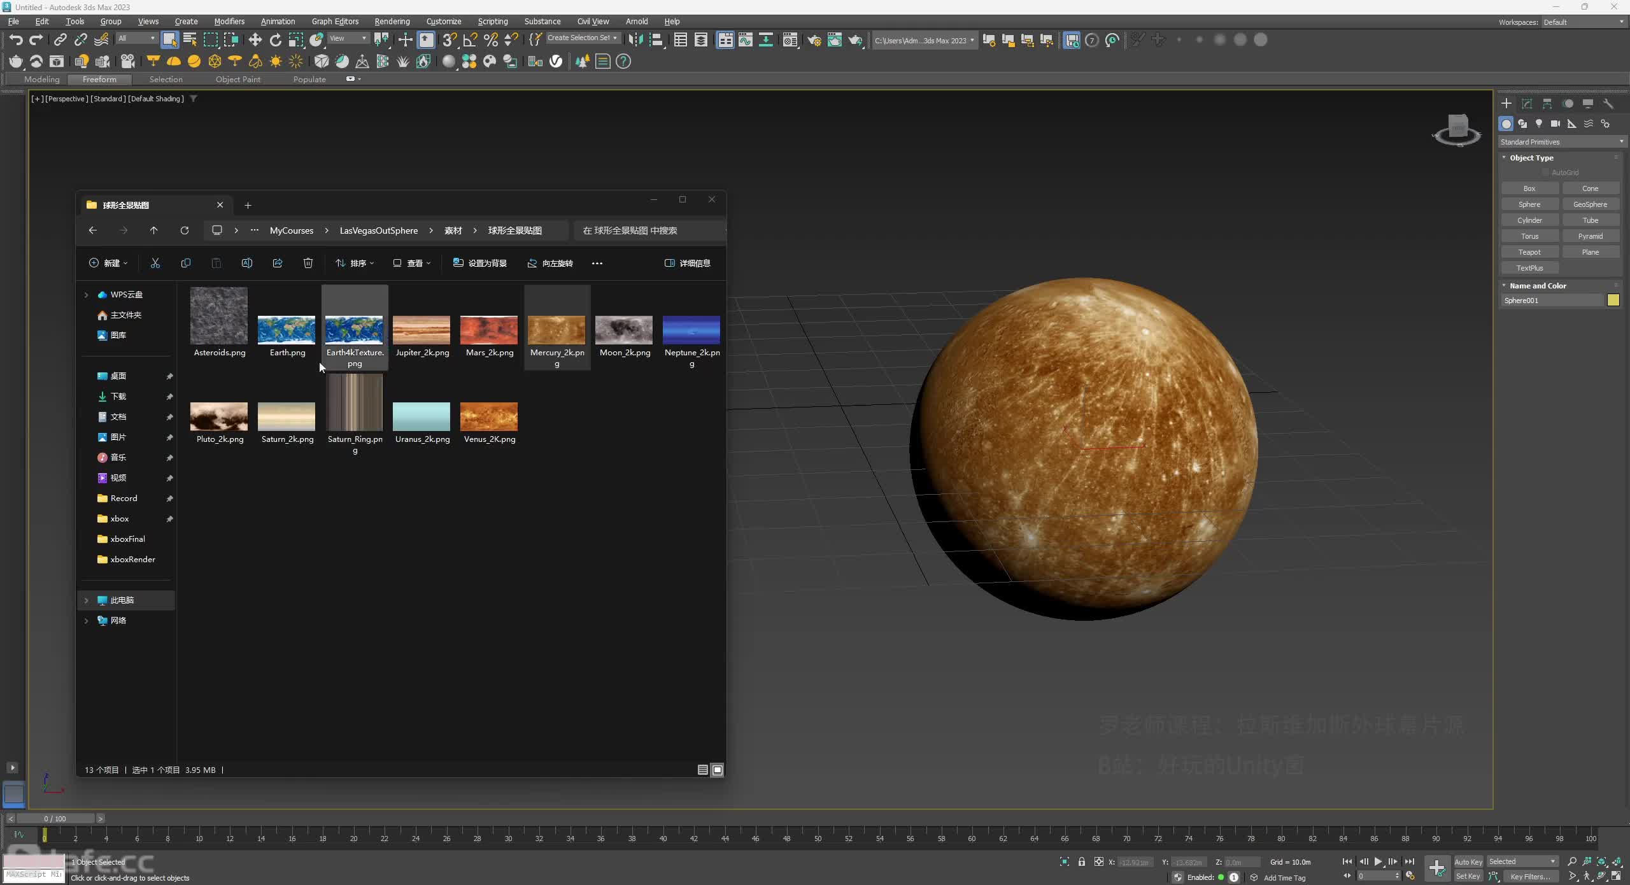This screenshot has height=885, width=1630.
Task: Click the Align tool icon
Action: pos(656,40)
